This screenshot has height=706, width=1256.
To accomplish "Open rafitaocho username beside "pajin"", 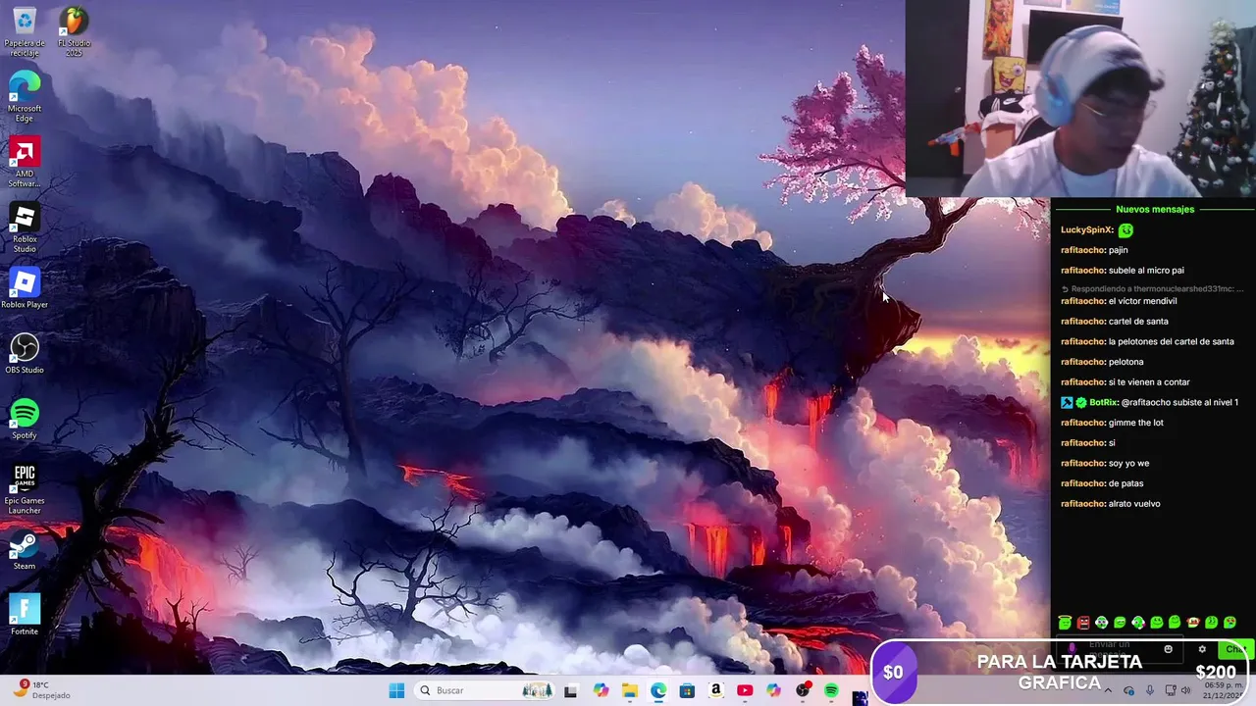I will (x=1083, y=250).
